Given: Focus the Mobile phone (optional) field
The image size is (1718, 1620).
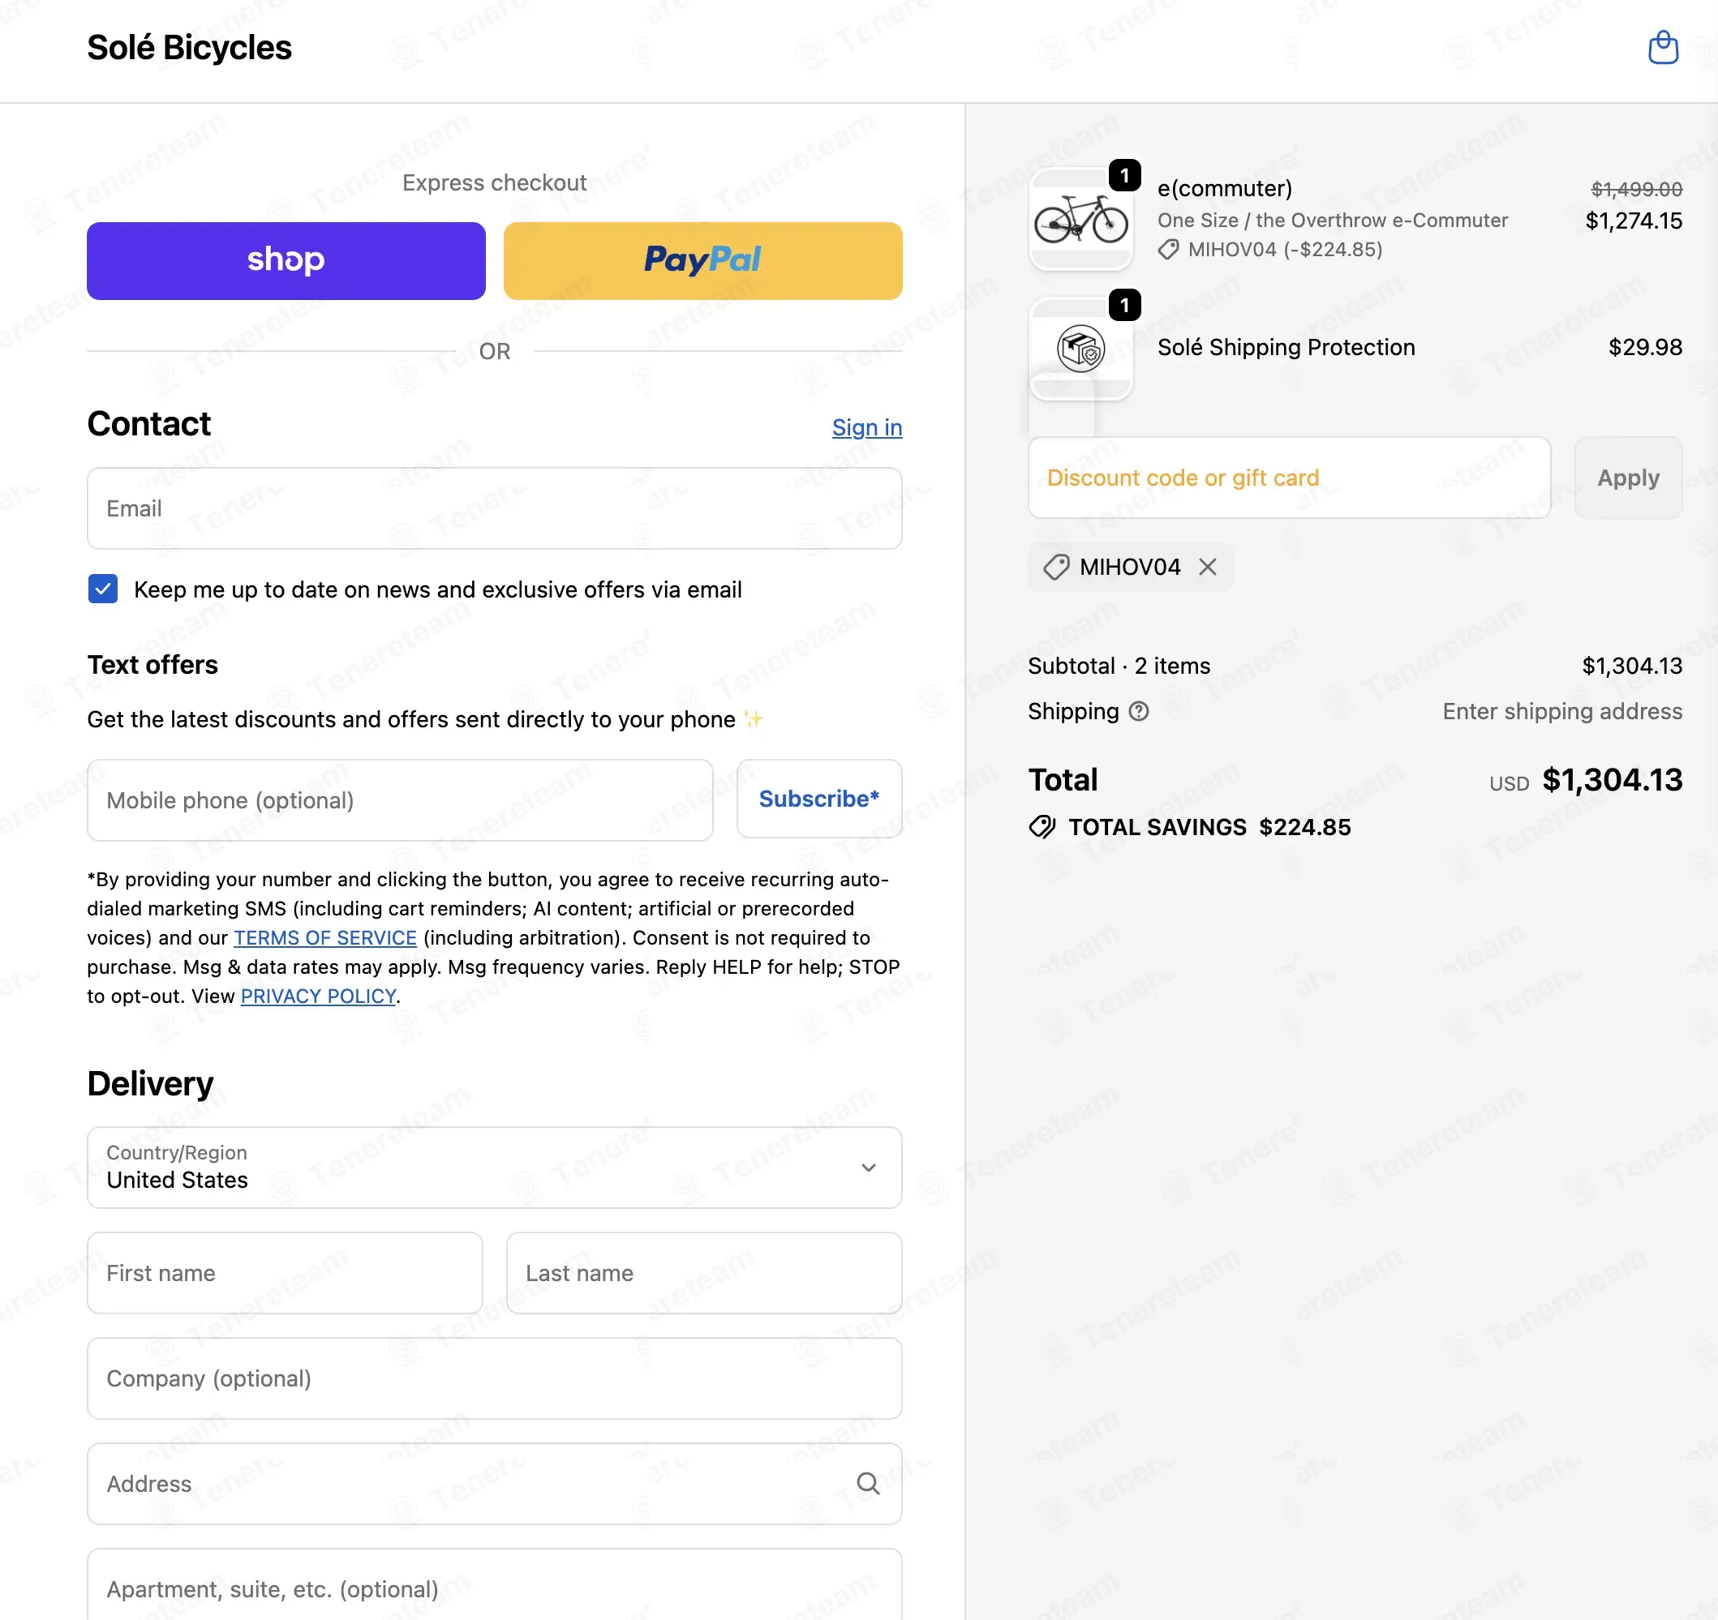Looking at the screenshot, I should (400, 800).
